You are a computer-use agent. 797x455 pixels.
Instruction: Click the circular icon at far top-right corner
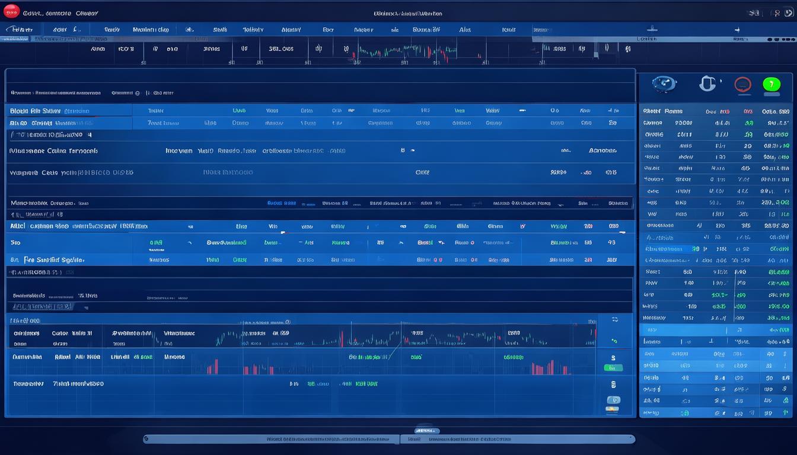pyautogui.click(x=789, y=12)
